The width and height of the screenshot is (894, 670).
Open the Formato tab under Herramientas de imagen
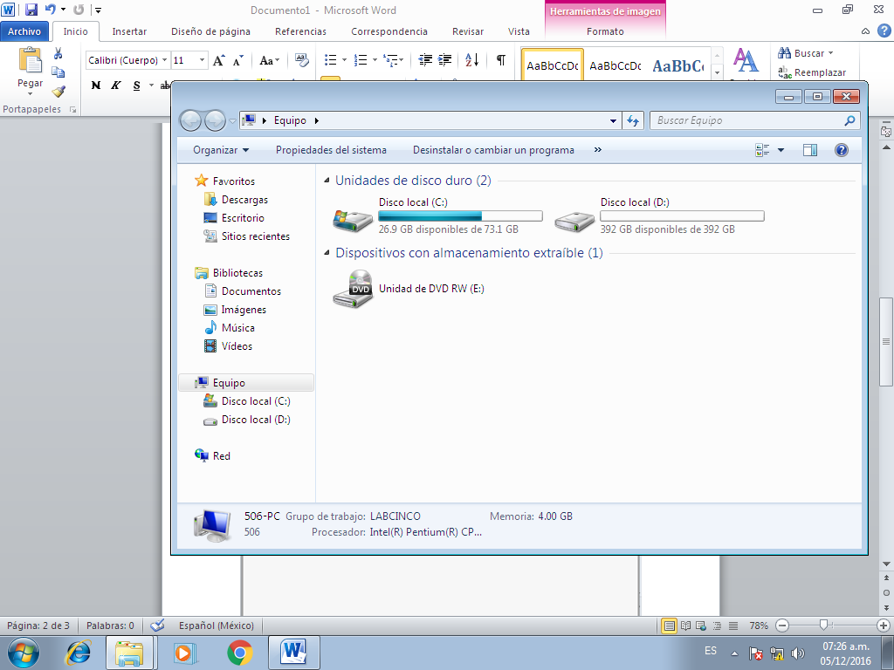click(x=604, y=30)
